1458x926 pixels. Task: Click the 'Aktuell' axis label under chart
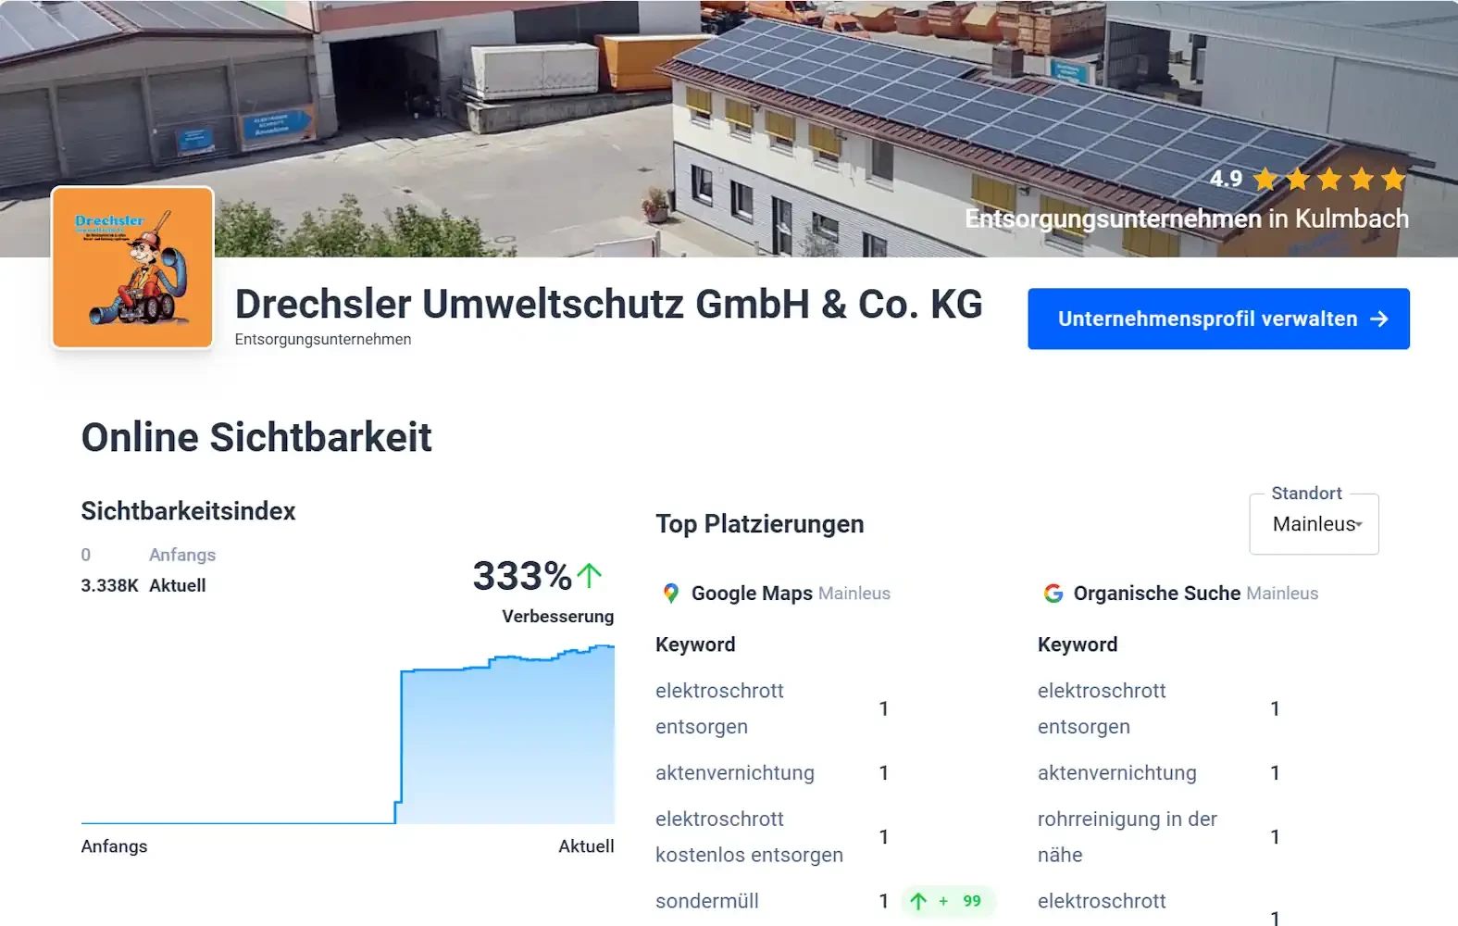(x=586, y=846)
